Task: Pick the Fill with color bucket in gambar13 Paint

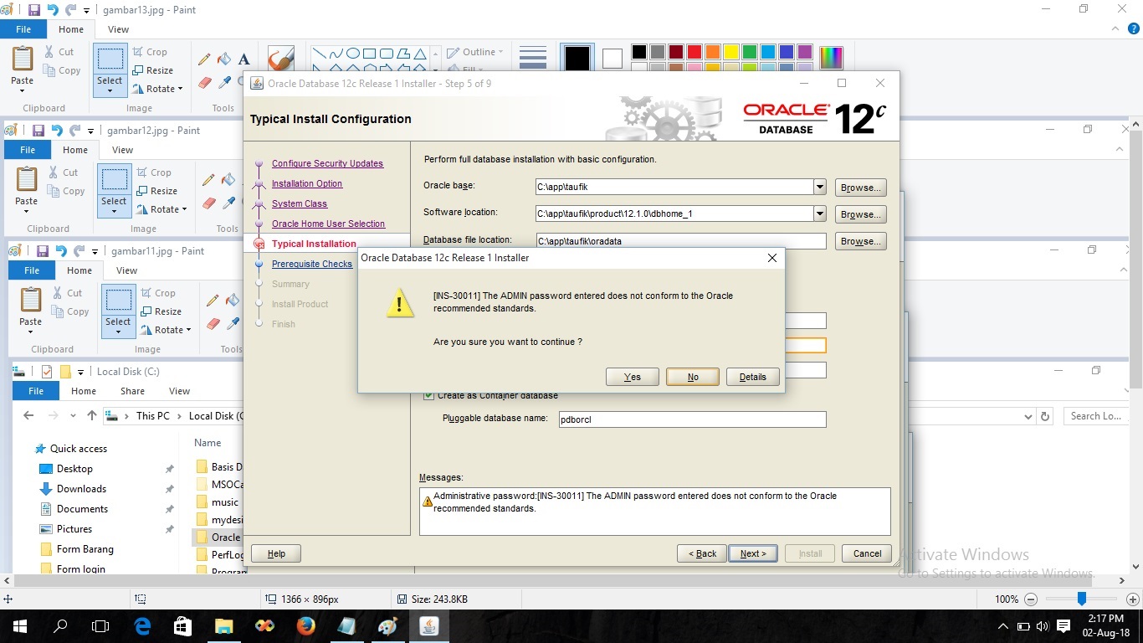Action: 224,59
